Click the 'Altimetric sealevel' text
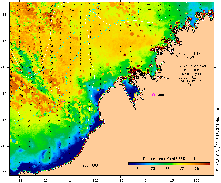The width and height of the screenshot is (221, 183). coord(192,66)
